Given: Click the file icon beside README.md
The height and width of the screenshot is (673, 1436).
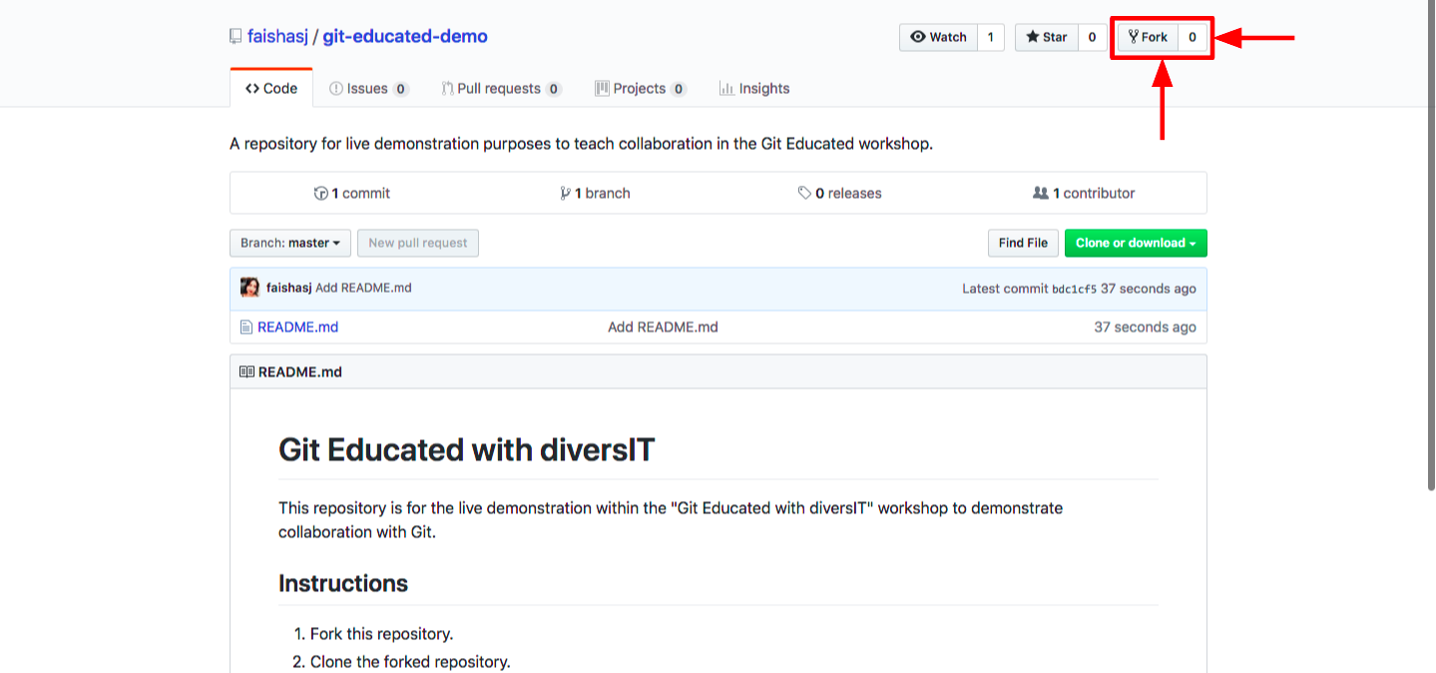Looking at the screenshot, I should click(245, 327).
